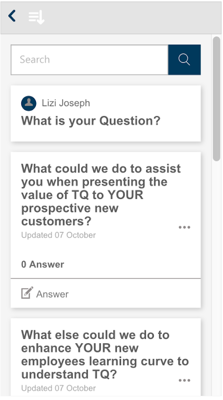
Task: Click the pencil edit icon beside Answer
Action: (27, 293)
